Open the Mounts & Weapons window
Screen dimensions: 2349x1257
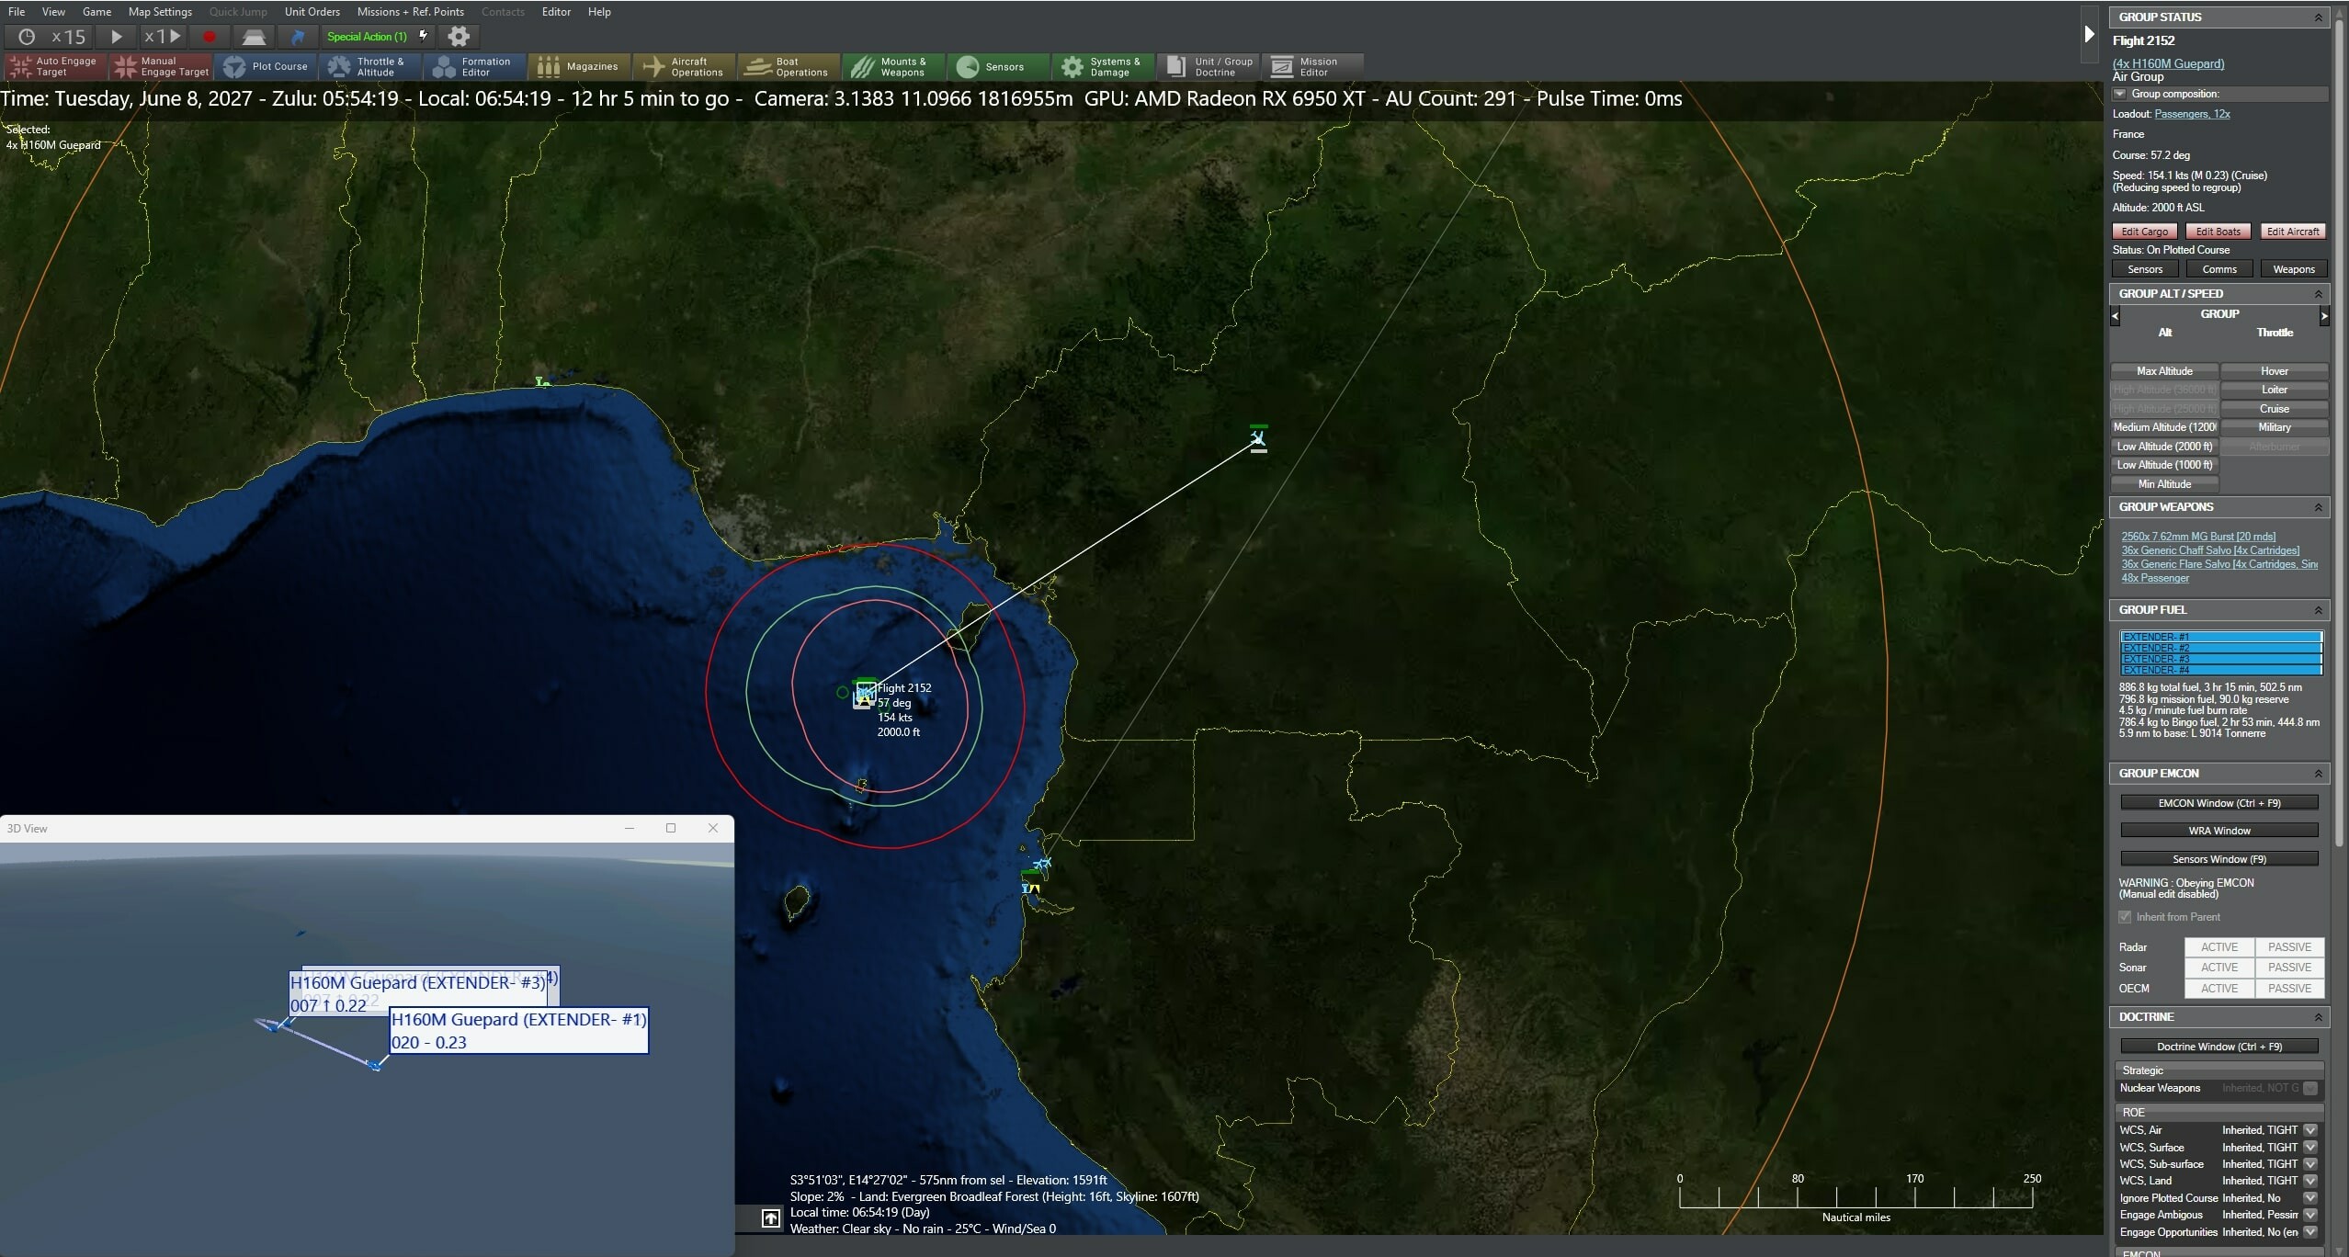891,66
